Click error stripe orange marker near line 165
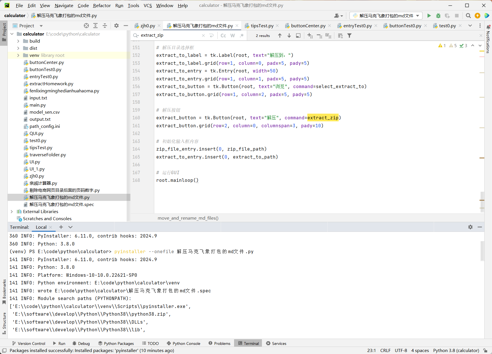The height and width of the screenshot is (354, 492). point(482,158)
